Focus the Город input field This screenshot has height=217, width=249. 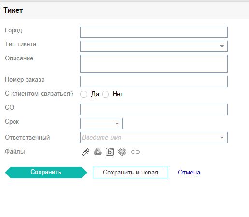point(154,32)
